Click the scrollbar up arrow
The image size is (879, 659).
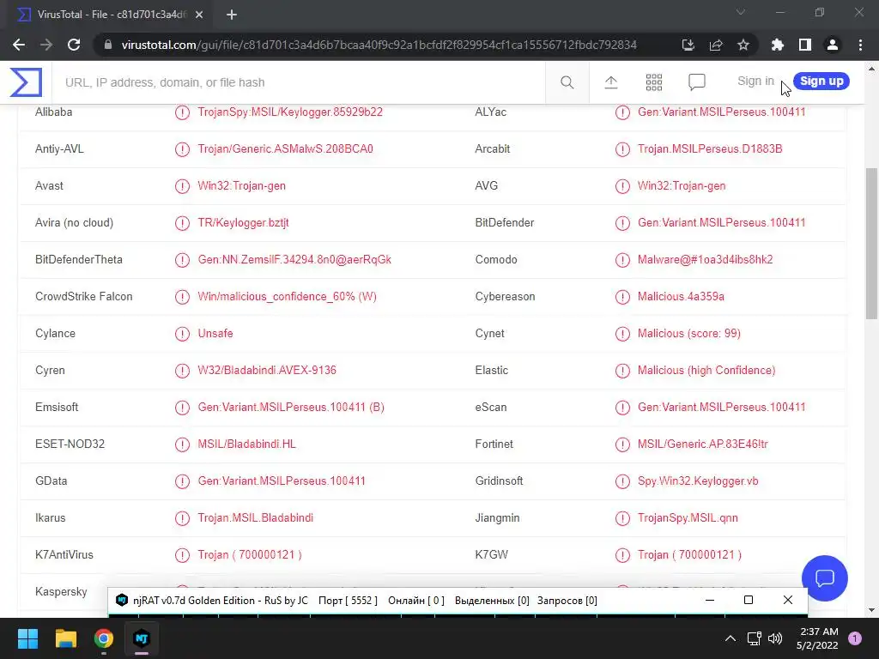(x=871, y=69)
